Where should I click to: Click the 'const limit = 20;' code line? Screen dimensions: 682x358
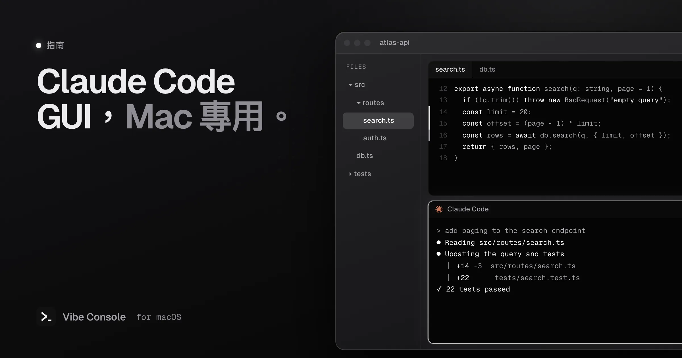pos(497,112)
